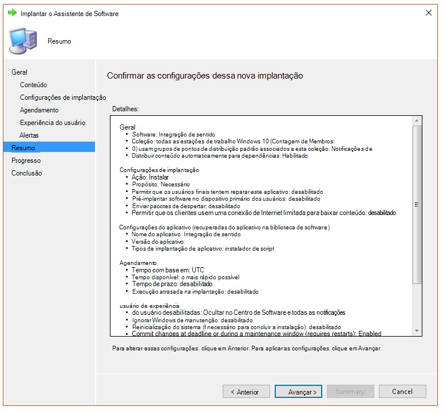
Task: Click the computer icon beside Resumo header
Action: tap(23, 41)
